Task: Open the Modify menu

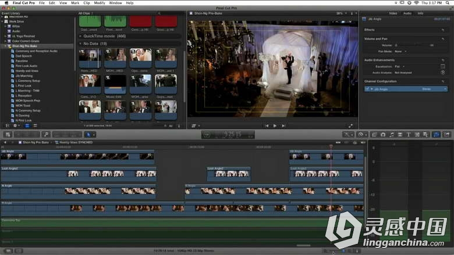Action: pos(100,2)
